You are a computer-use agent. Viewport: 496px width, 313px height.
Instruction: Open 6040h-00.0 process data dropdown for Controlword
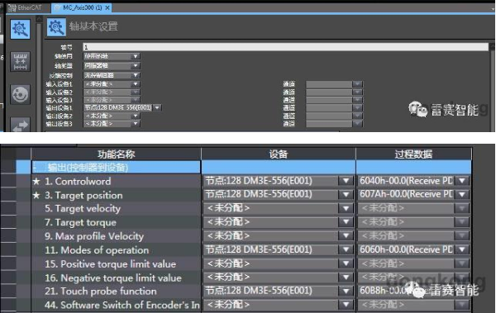462,181
